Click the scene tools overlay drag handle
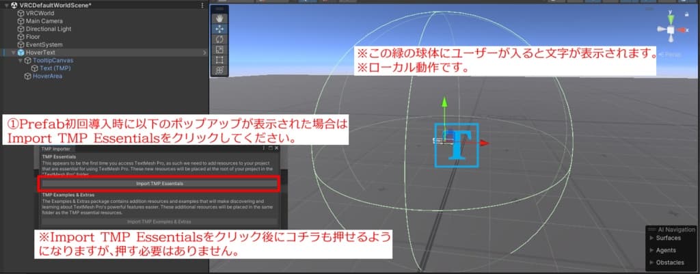700x274 pixels. [x=219, y=9]
